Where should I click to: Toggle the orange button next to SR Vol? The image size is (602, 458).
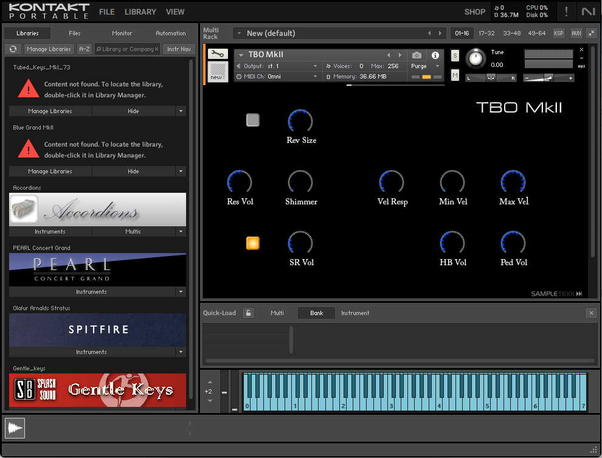(x=252, y=242)
